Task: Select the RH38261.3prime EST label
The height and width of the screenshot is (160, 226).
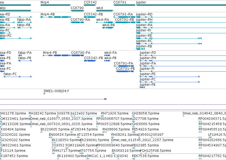Action: pos(125,135)
